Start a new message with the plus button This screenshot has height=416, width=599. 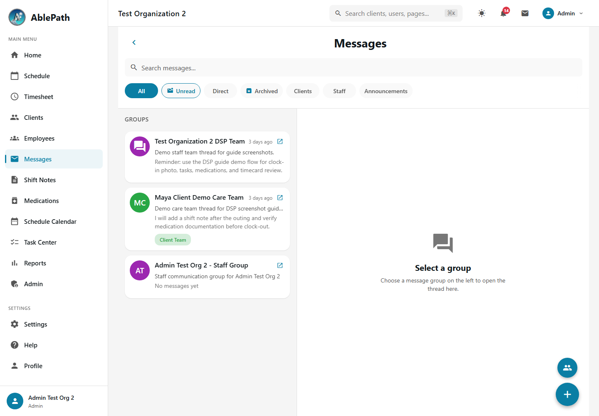[567, 394]
